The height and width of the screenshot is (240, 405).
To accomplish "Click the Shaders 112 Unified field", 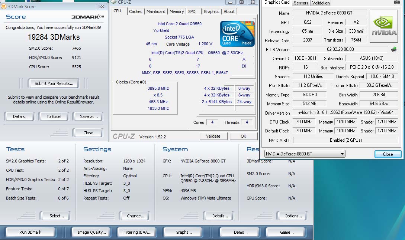I will pyautogui.click(x=313, y=76).
